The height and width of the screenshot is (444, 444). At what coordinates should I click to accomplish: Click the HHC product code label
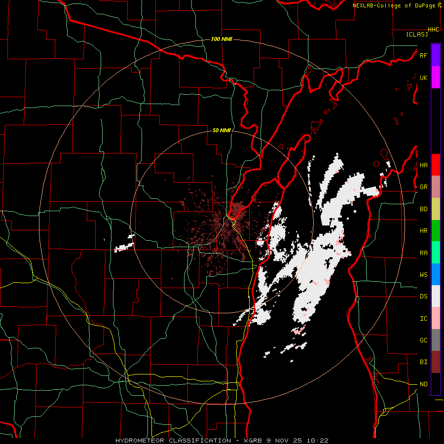click(x=434, y=30)
